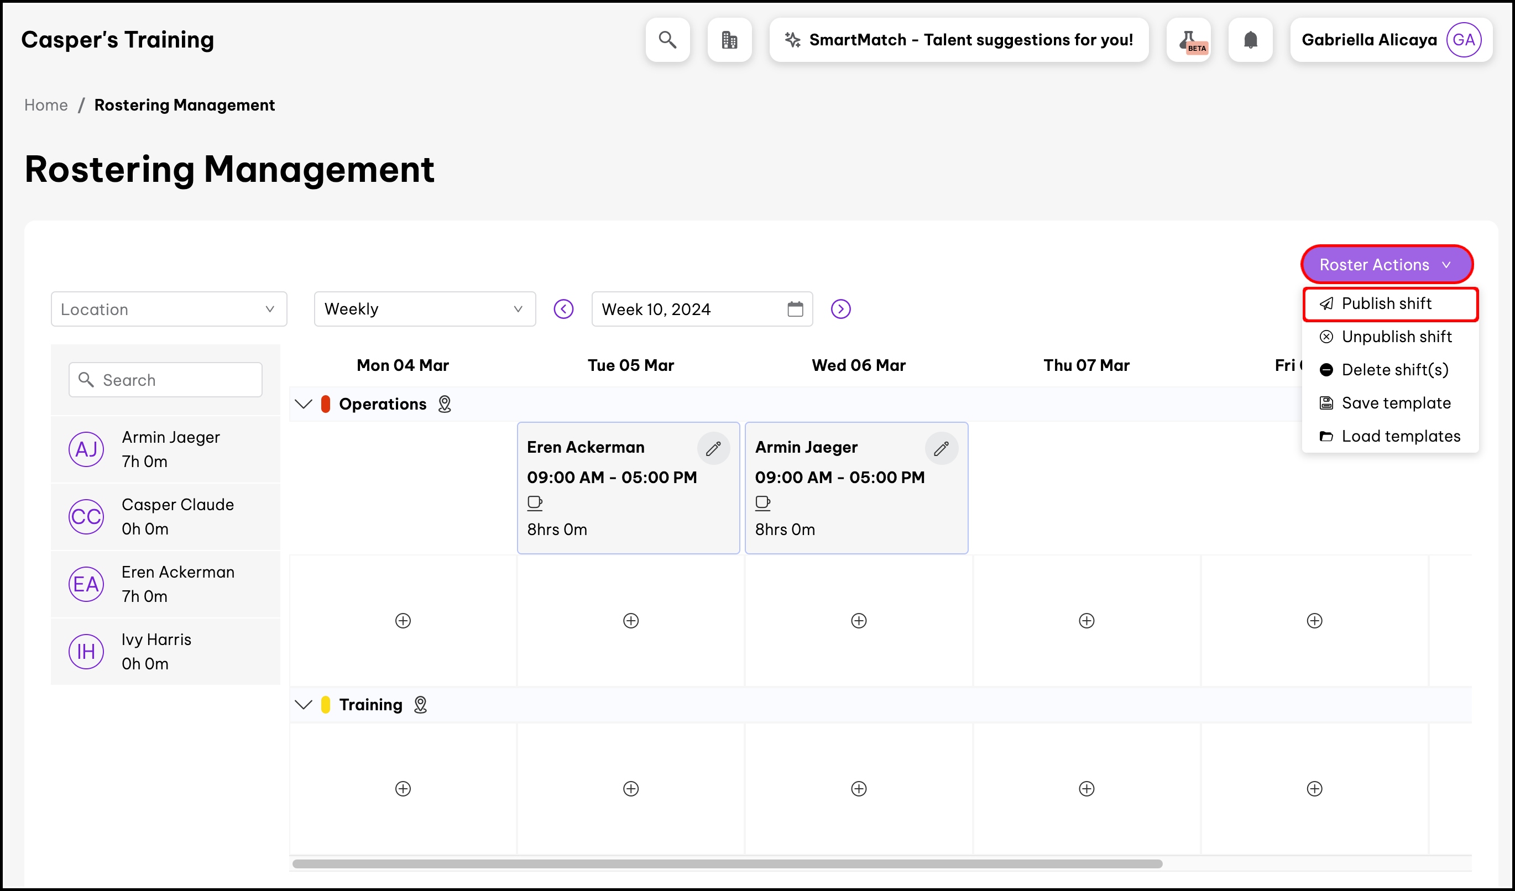
Task: Open the Weekly view dropdown
Action: (425, 309)
